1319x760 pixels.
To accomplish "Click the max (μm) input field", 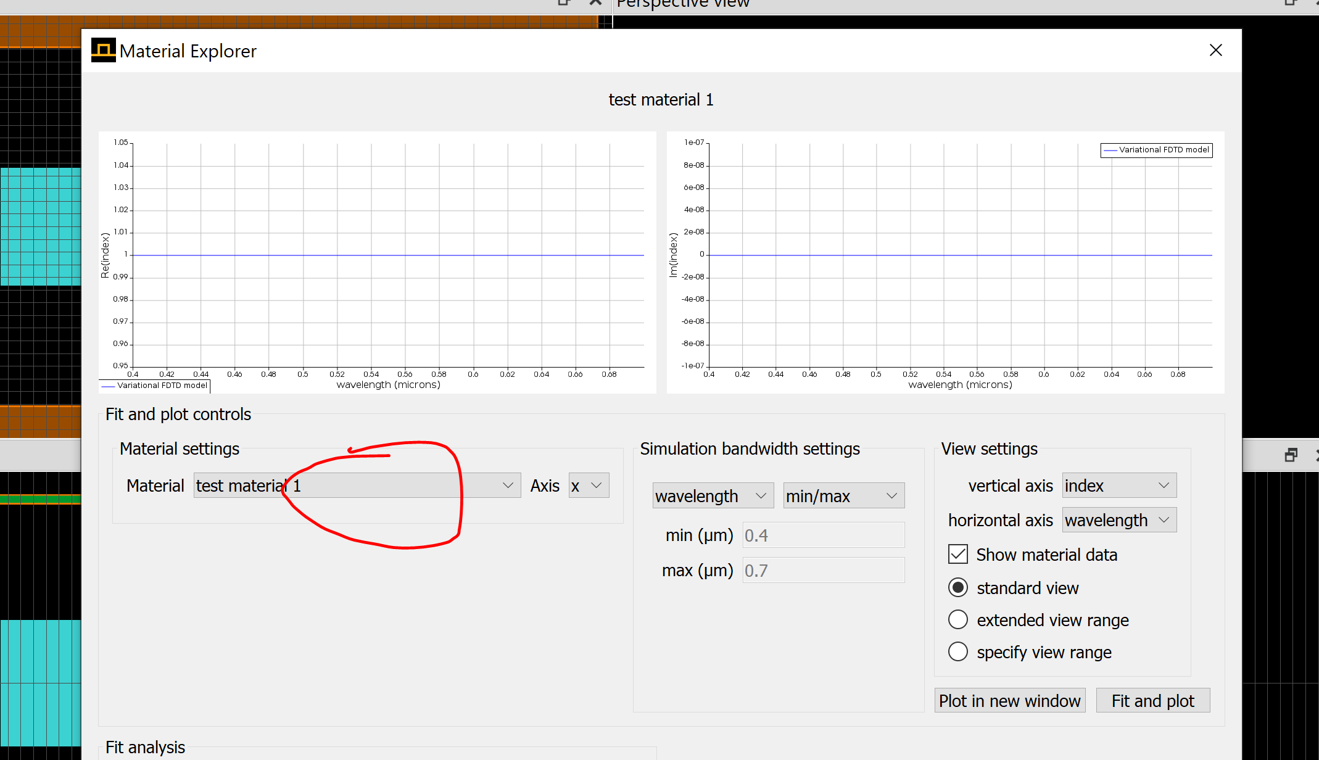I will click(x=824, y=570).
